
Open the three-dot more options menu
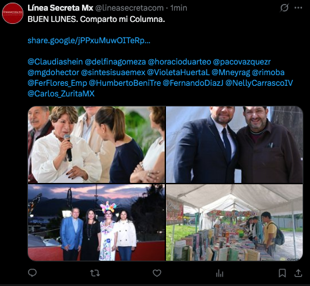298,8
